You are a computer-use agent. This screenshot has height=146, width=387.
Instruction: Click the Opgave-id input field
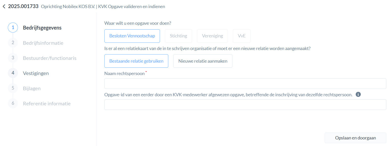click(x=245, y=105)
